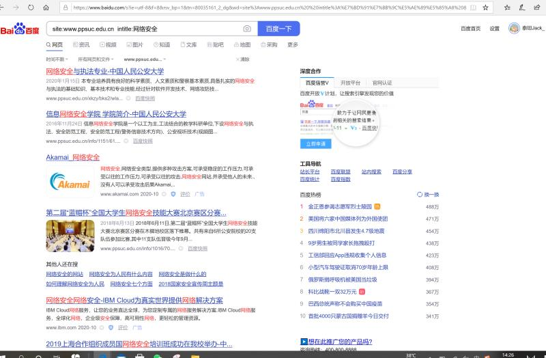This screenshot has height=358, width=546.
Task: Click the 清除 filter clear button
Action: pyautogui.click(x=243, y=59)
